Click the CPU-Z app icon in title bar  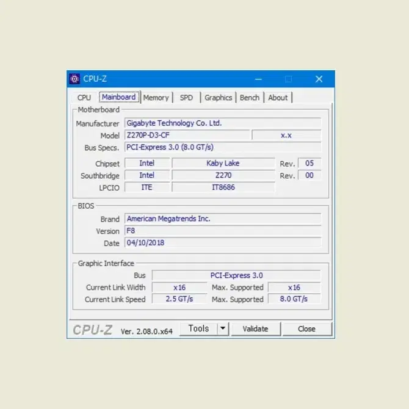74,79
